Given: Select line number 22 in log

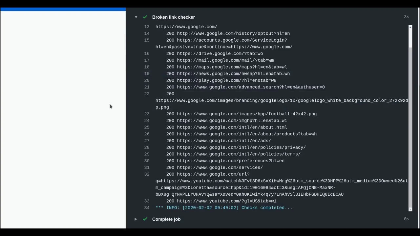Looking at the screenshot, I should (147, 94).
